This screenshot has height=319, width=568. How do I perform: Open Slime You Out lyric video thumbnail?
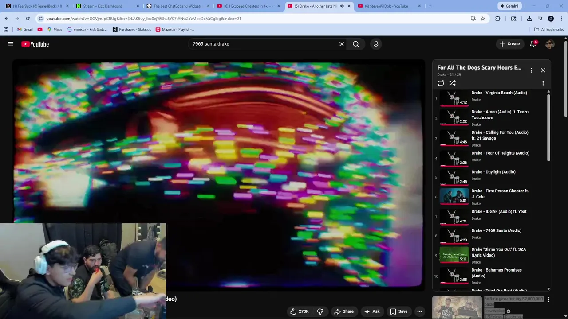tap(454, 255)
